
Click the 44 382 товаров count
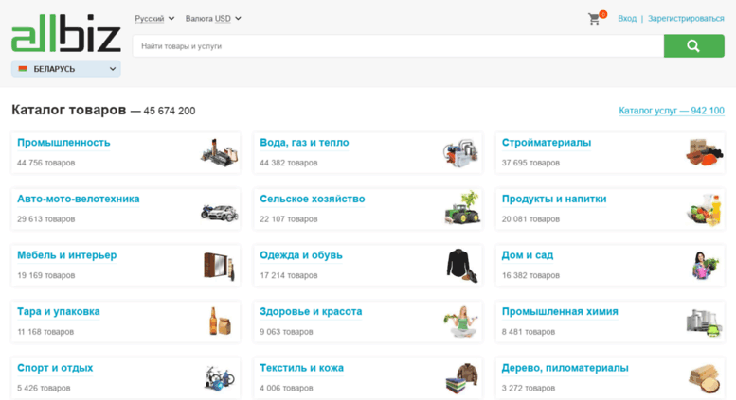coord(289,163)
